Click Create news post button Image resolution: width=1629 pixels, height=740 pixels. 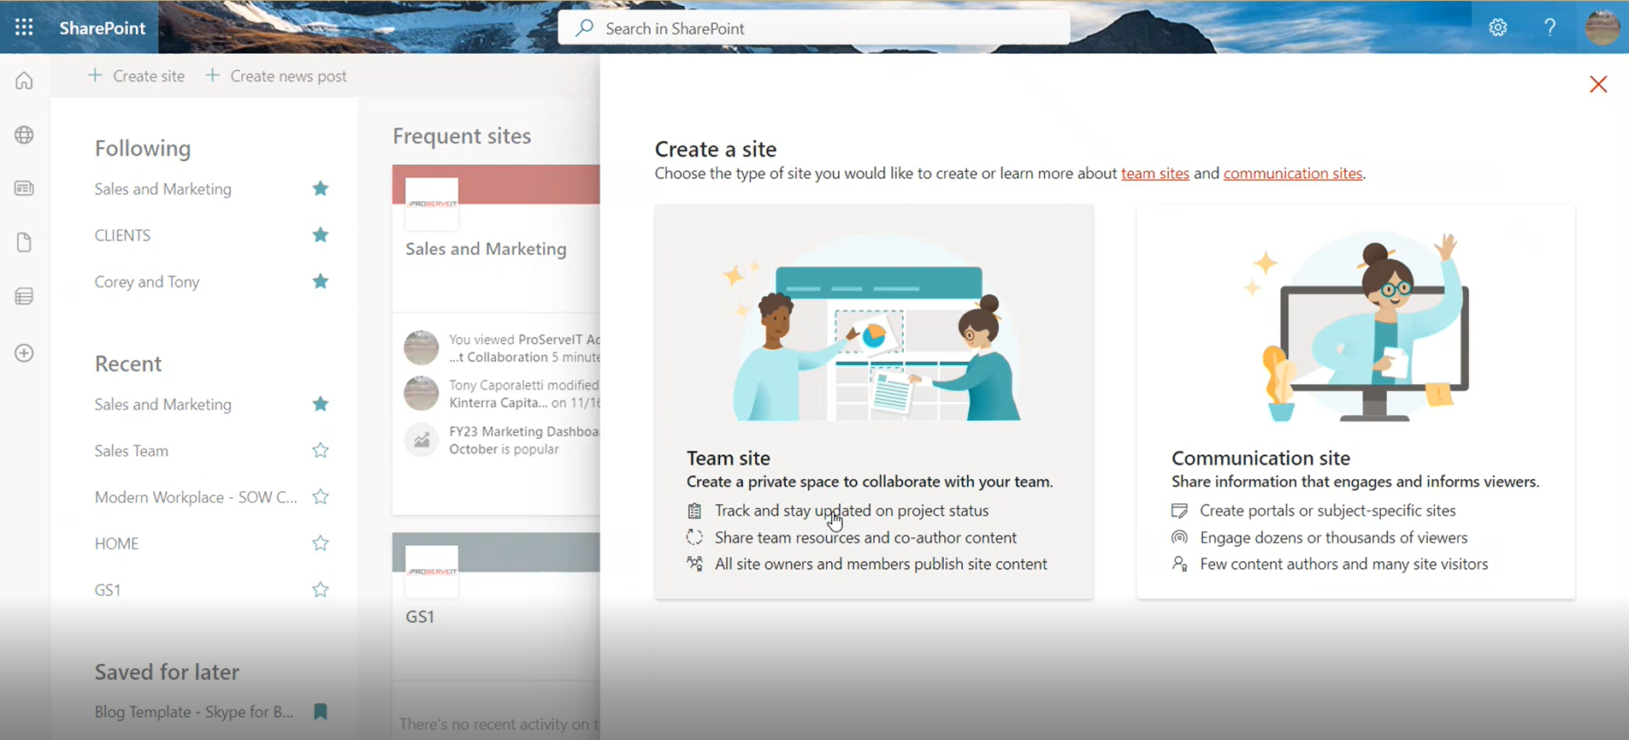(x=276, y=76)
